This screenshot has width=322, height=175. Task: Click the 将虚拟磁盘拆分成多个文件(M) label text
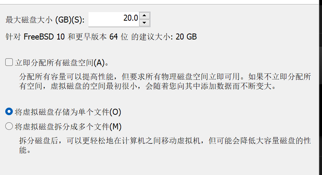[x=68, y=126]
